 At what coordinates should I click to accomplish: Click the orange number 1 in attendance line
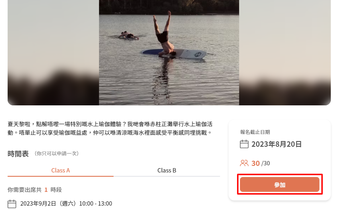pos(46,190)
